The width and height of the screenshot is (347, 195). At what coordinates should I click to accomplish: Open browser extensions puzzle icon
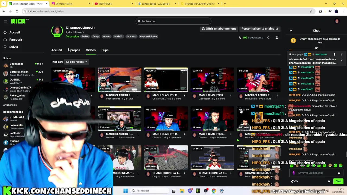[x=320, y=11]
